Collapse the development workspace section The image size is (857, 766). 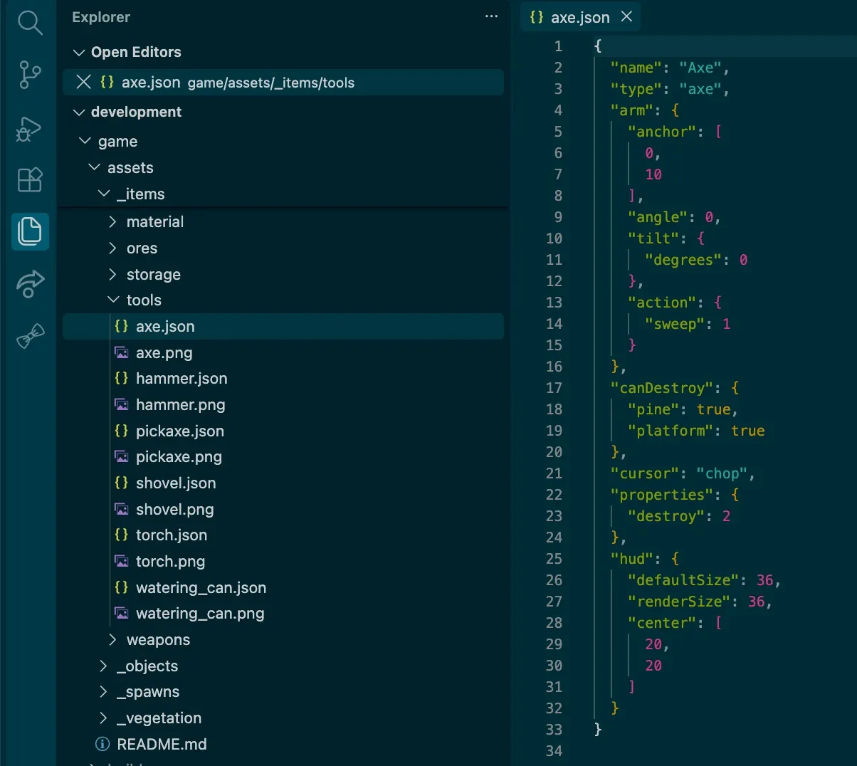[x=79, y=112]
